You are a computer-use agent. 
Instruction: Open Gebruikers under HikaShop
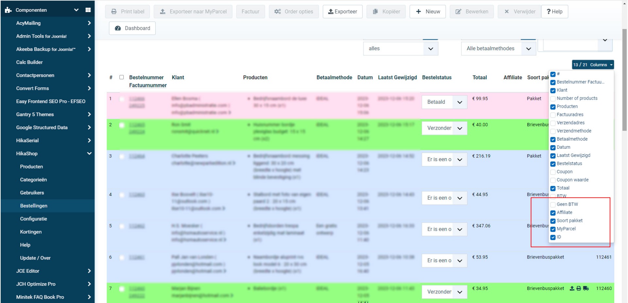coord(32,193)
